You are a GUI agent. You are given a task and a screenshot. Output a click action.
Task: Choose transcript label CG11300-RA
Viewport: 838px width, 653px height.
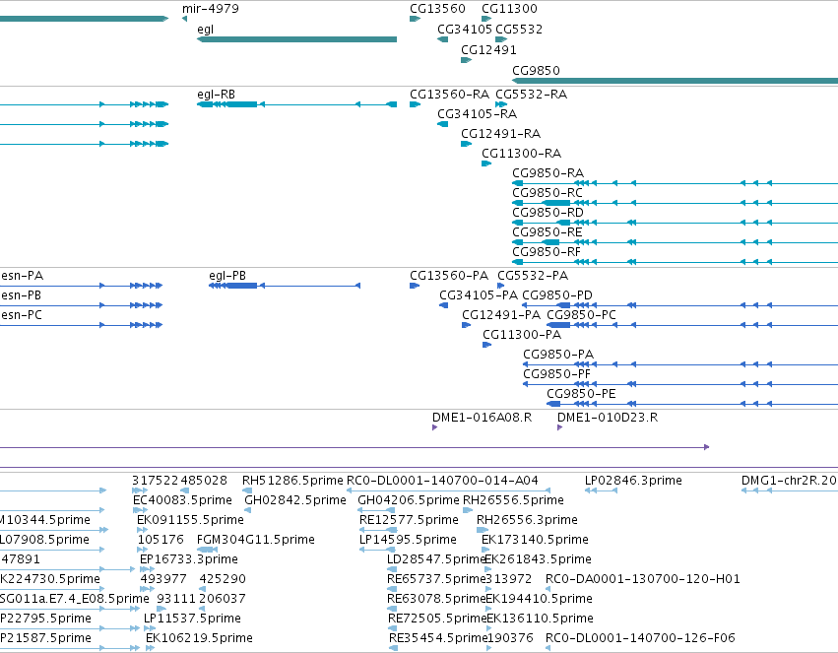(522, 154)
